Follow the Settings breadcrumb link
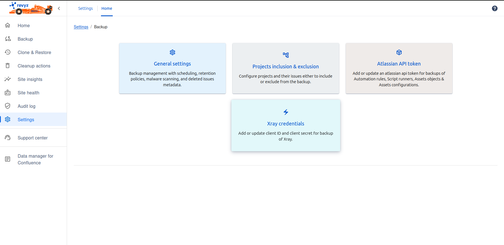This screenshot has height=245, width=504. (x=81, y=27)
